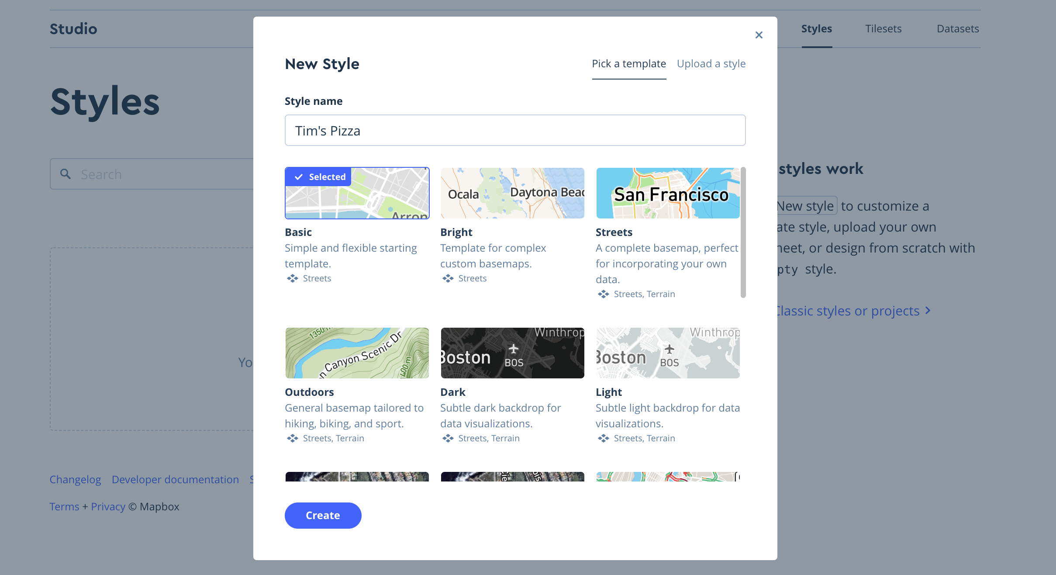The width and height of the screenshot is (1056, 575).
Task: Open the Tilesets navigation tab
Action: (x=883, y=29)
